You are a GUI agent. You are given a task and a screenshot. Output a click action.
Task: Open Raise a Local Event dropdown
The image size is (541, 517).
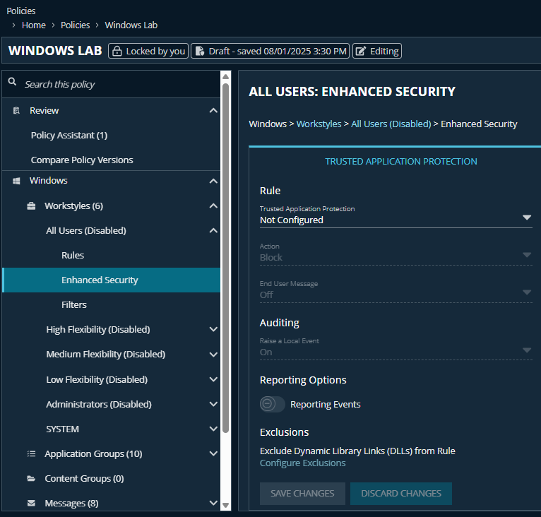396,349
